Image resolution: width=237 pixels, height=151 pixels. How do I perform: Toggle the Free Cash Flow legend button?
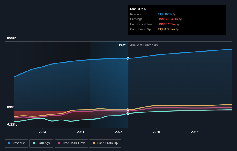pyautogui.click(x=71, y=143)
